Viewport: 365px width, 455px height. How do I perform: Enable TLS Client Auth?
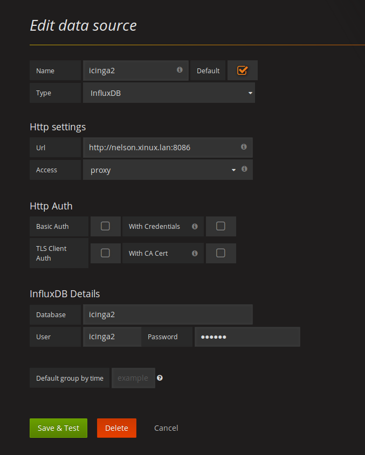click(105, 253)
